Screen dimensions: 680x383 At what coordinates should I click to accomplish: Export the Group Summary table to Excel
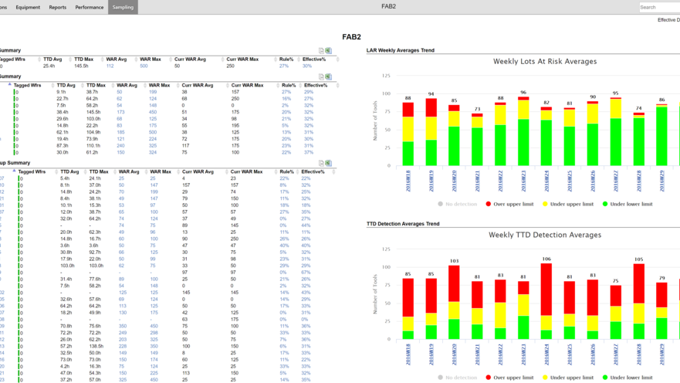328,163
